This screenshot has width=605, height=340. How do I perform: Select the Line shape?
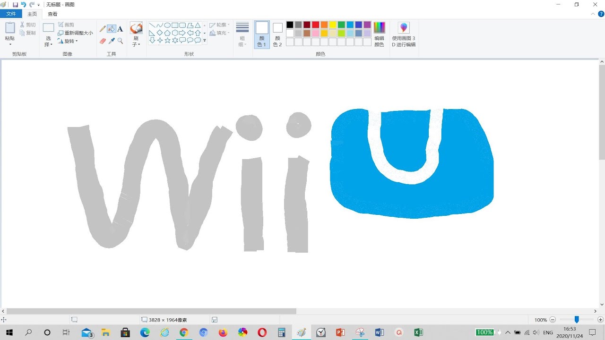[x=152, y=25]
